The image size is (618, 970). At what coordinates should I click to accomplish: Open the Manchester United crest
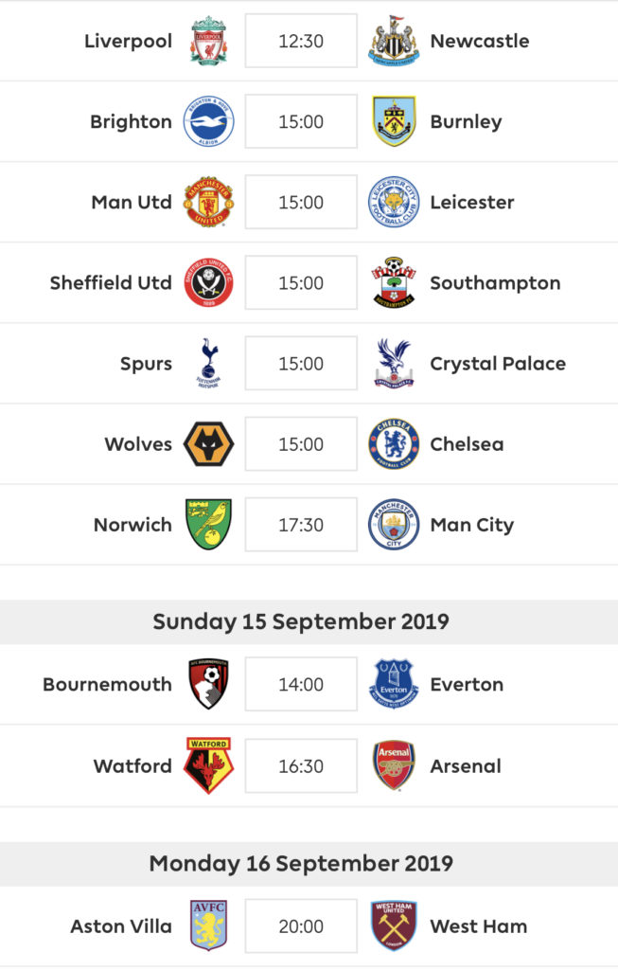(x=209, y=202)
